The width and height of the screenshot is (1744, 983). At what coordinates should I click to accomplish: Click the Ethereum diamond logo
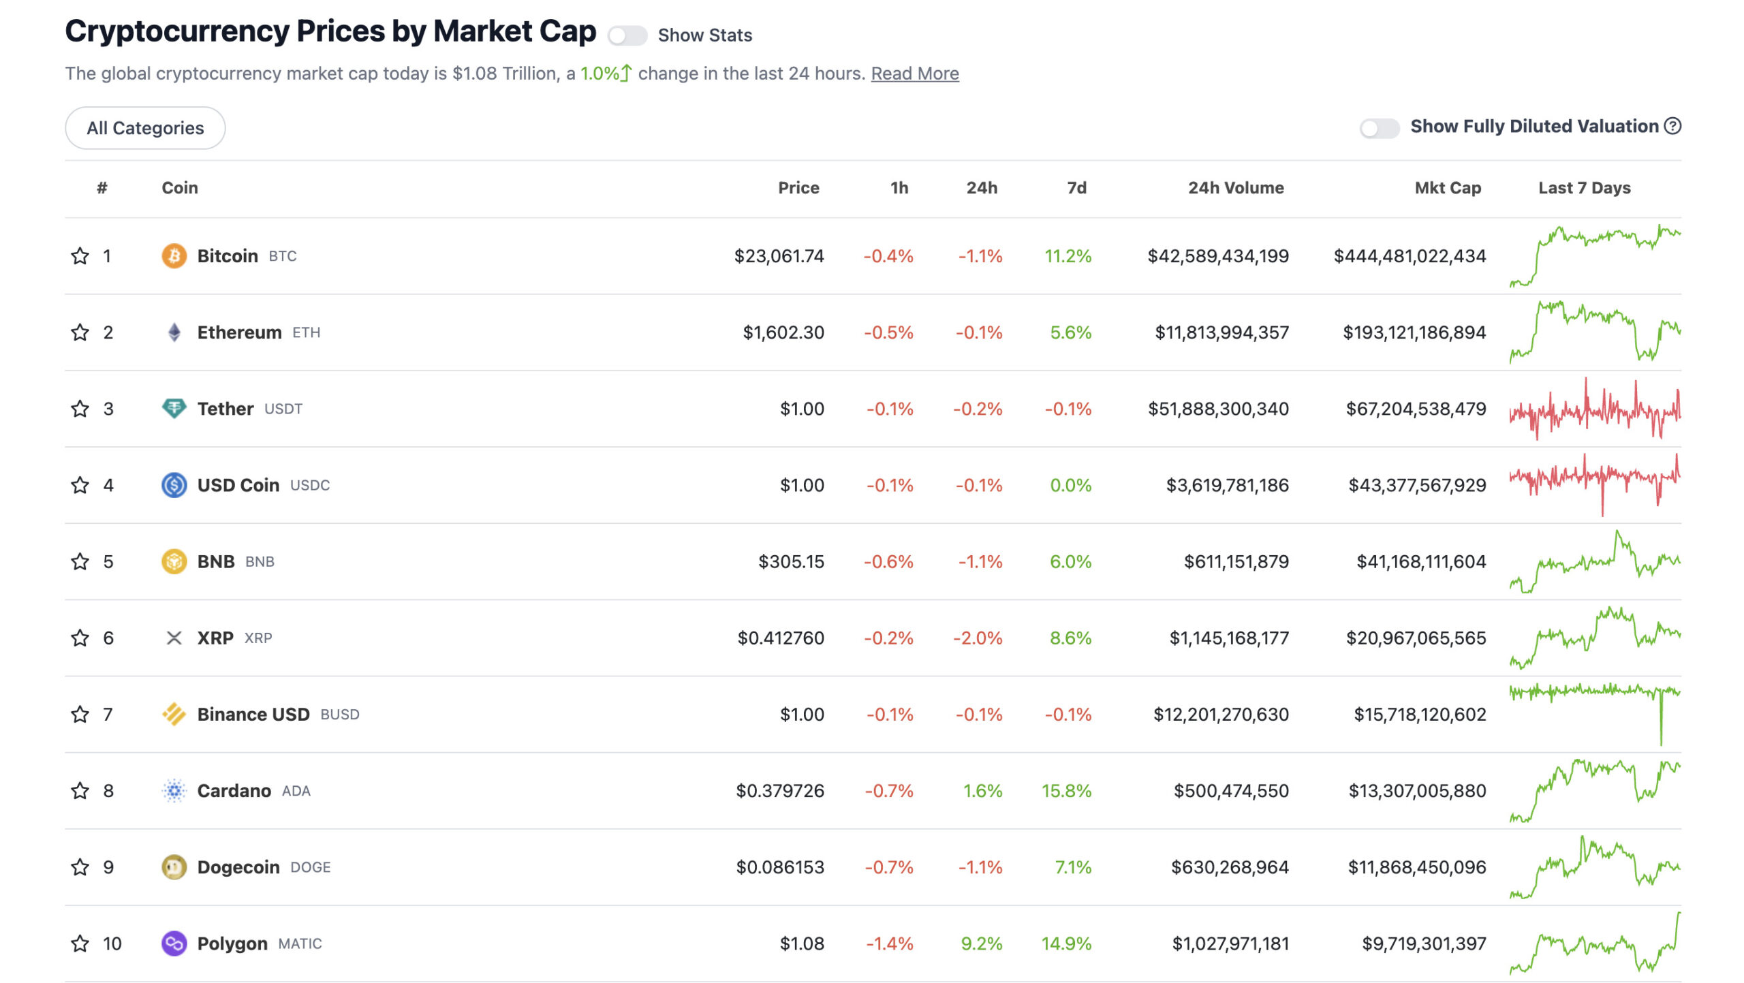[174, 332]
